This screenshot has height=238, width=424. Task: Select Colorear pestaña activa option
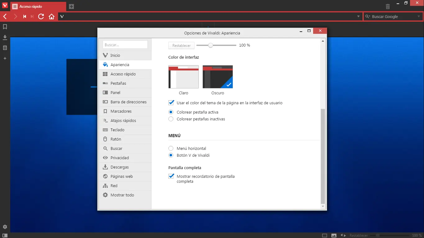tap(171, 112)
